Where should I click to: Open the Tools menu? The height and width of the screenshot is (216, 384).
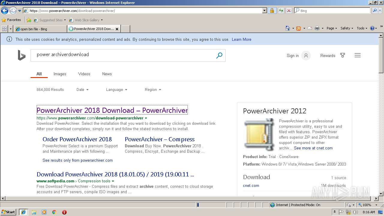[362, 28]
